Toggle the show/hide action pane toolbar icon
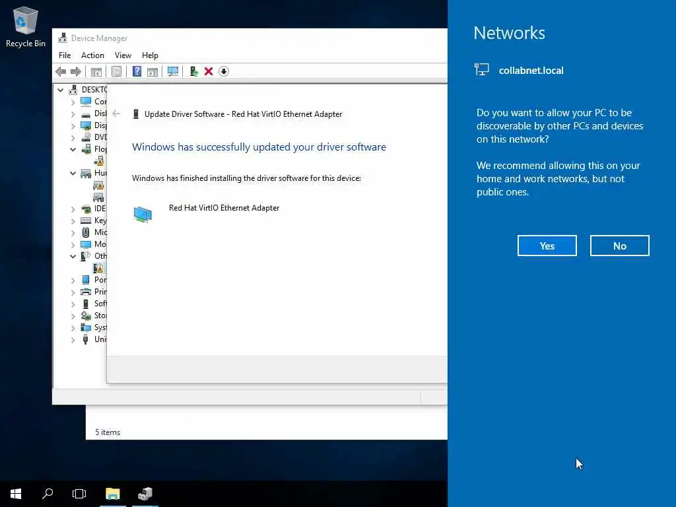Image resolution: width=676 pixels, height=507 pixels. click(x=152, y=71)
